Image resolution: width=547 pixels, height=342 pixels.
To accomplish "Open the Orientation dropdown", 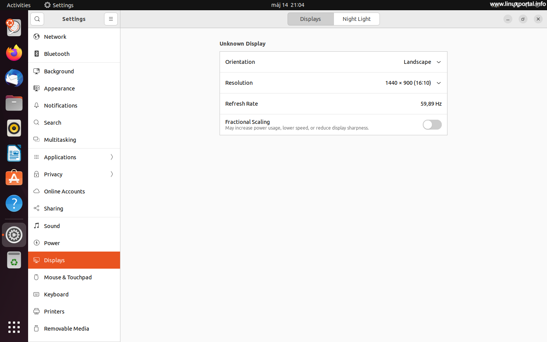I will (422, 62).
